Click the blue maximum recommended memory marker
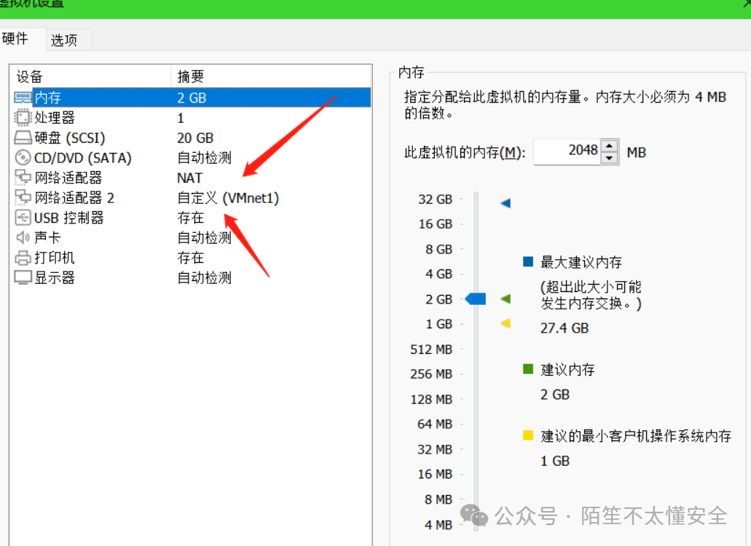Viewport: 751px width, 546px height. 506,203
